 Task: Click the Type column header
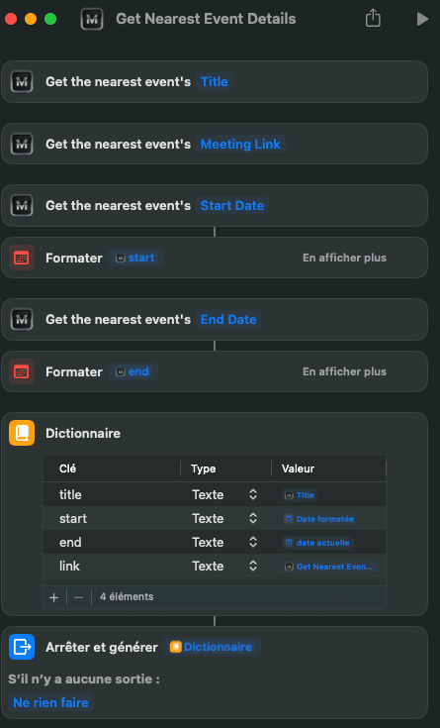point(203,468)
